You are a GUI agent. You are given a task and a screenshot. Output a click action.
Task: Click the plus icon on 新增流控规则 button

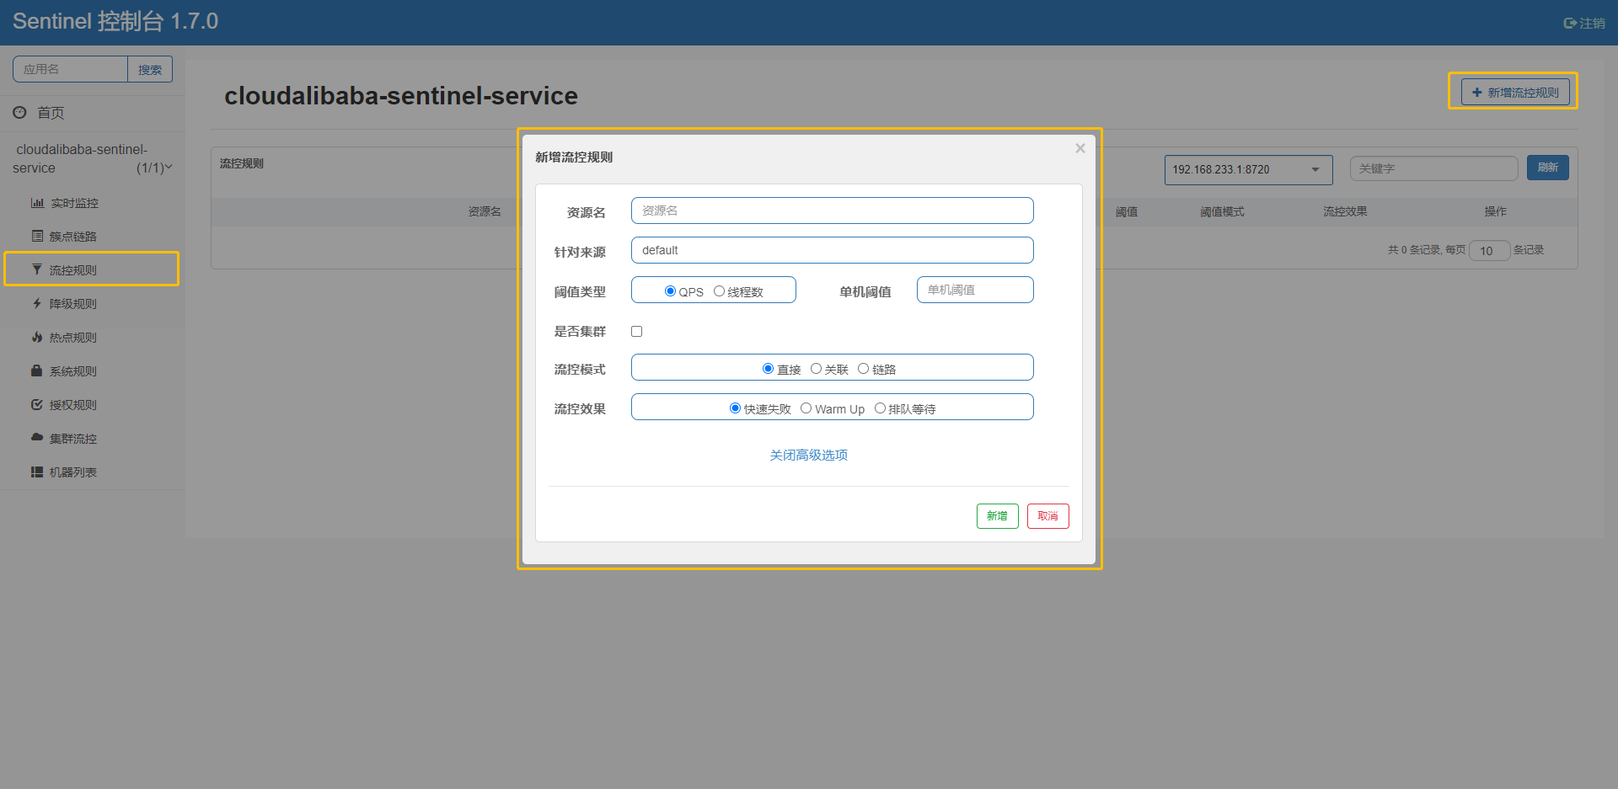1476,93
